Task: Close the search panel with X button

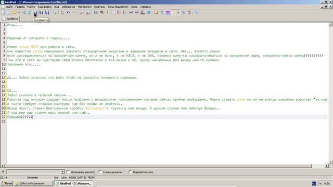Action: [3, 172]
